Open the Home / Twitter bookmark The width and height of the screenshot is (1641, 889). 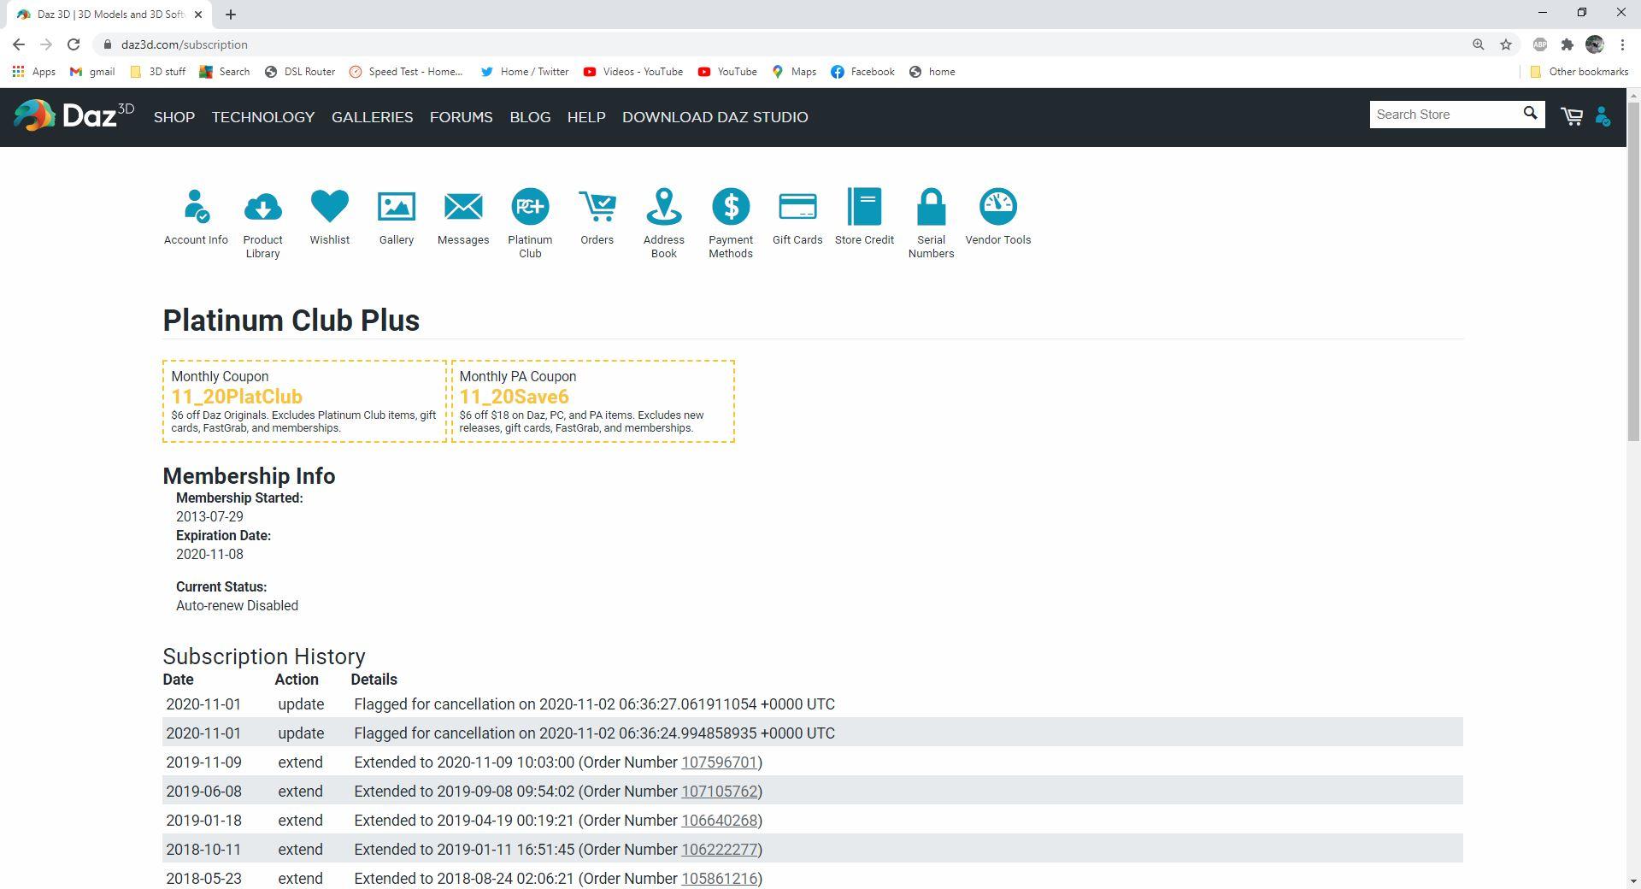click(x=525, y=72)
